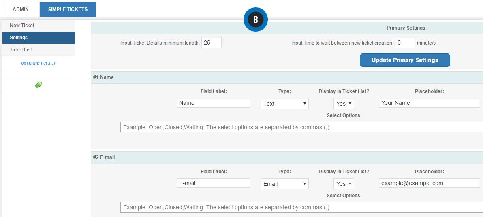Click the Version 0.1.5.7 link
This screenshot has width=483, height=217.
pos(38,64)
